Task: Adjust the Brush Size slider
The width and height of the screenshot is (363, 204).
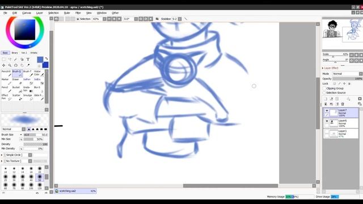Action: coord(36,135)
